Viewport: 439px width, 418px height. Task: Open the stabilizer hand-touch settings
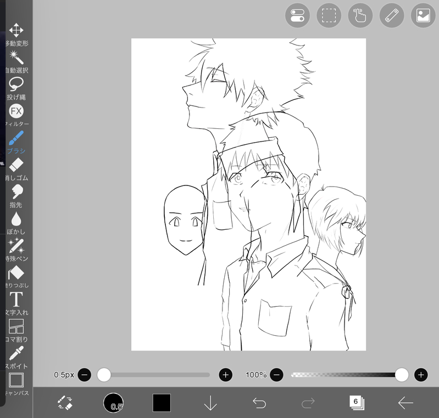pyautogui.click(x=360, y=15)
